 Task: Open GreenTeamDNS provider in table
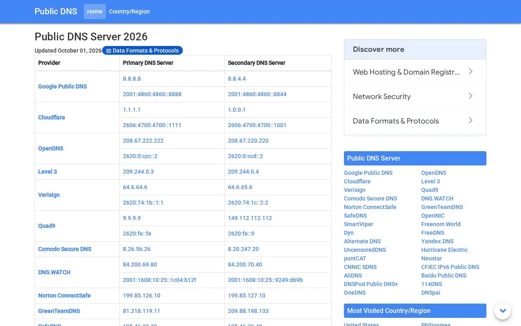point(59,311)
